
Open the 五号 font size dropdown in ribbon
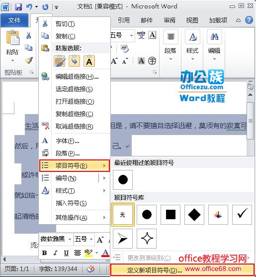[x=131, y=35]
